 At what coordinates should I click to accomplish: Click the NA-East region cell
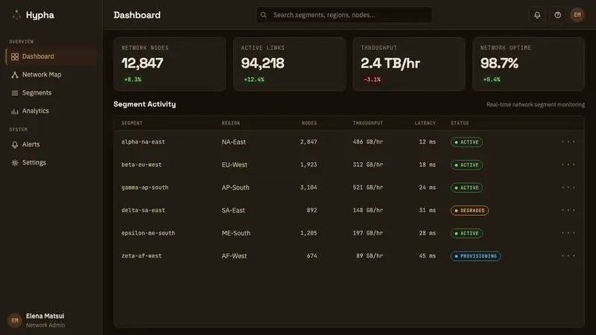(234, 142)
